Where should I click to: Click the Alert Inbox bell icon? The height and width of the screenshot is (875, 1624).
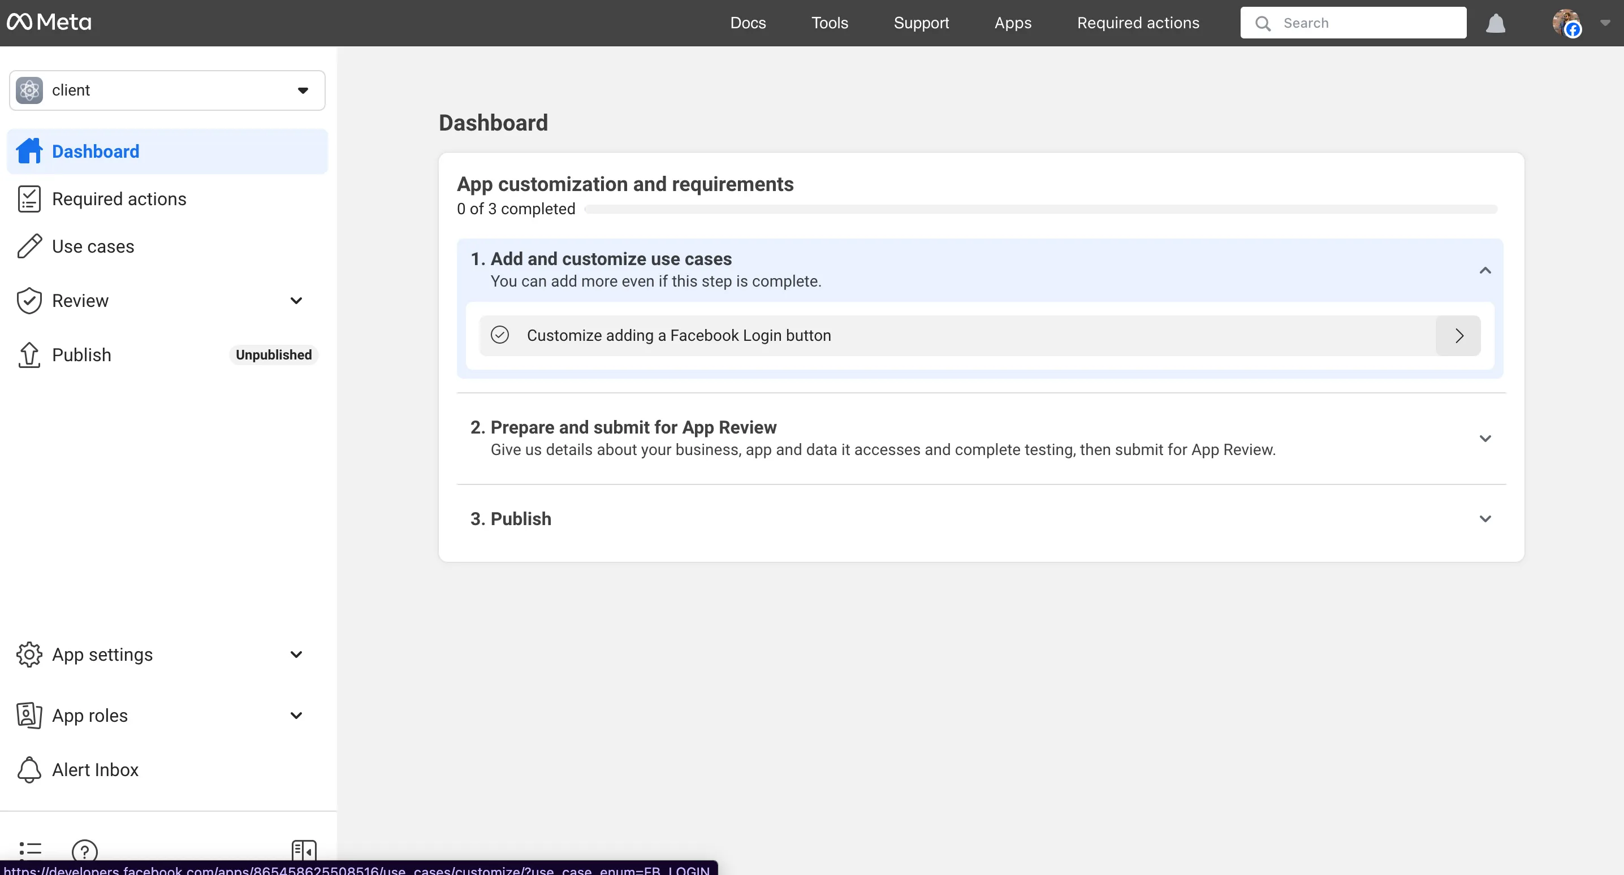coord(29,770)
